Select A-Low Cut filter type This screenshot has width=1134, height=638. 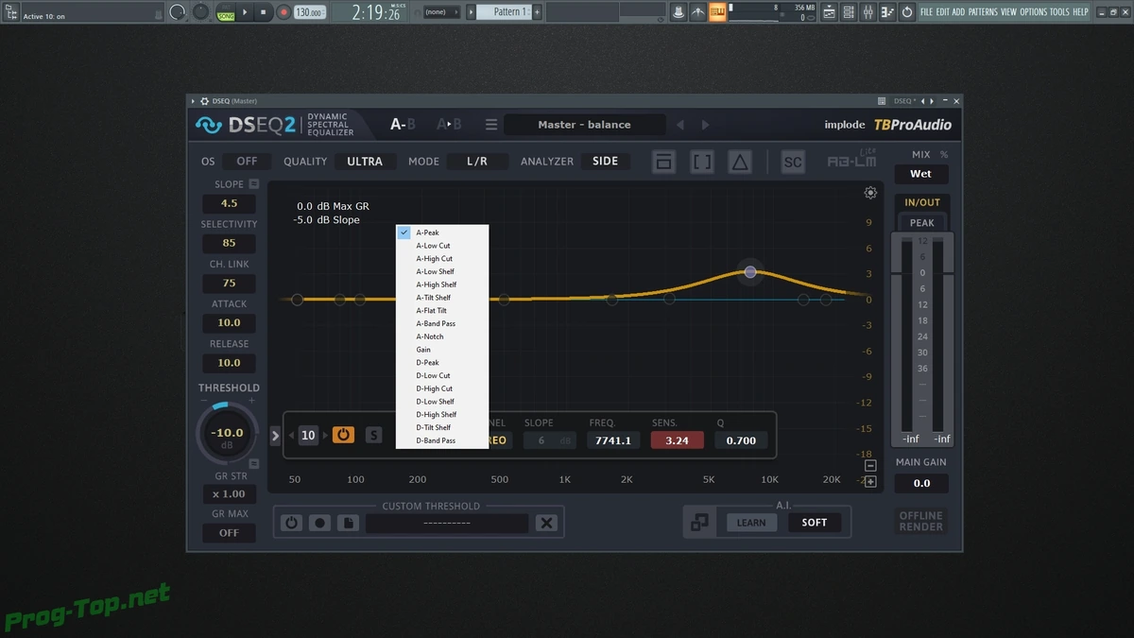click(x=441, y=246)
